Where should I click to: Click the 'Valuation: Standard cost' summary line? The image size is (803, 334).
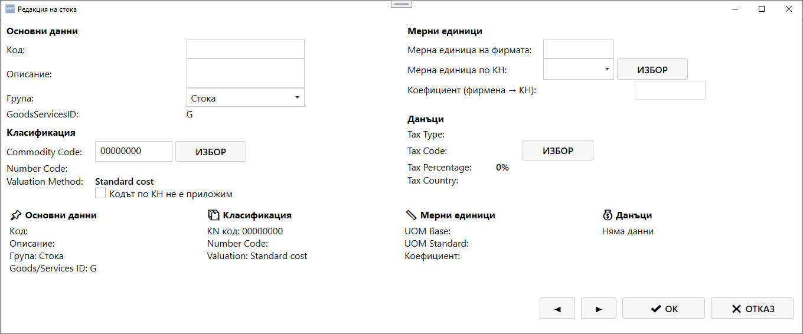257,256
